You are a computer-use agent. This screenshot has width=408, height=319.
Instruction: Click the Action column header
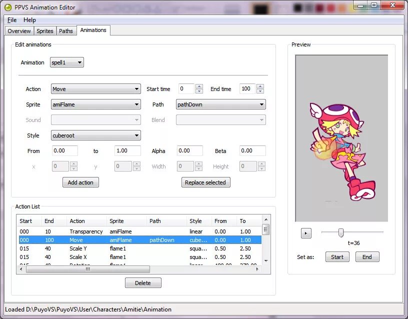point(86,221)
